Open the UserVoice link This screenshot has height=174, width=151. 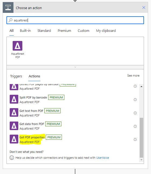[103, 158]
